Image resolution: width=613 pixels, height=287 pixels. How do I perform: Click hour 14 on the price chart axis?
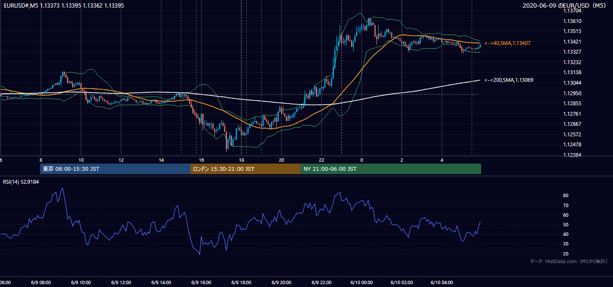point(161,160)
